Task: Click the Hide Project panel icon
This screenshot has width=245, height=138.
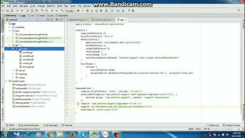Action: 62,20
